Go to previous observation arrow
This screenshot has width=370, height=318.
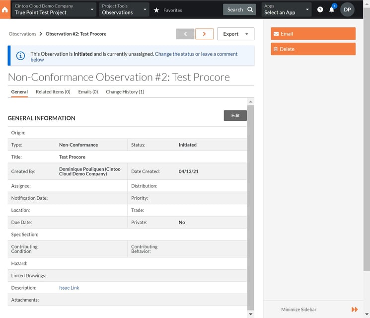[185, 34]
